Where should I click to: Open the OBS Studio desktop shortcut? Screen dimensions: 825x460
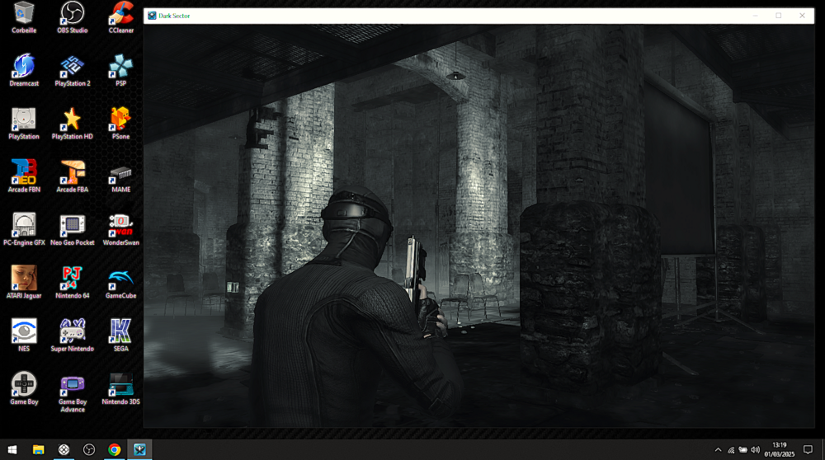73,15
